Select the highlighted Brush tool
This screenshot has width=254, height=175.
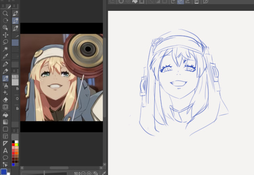coord(5,78)
